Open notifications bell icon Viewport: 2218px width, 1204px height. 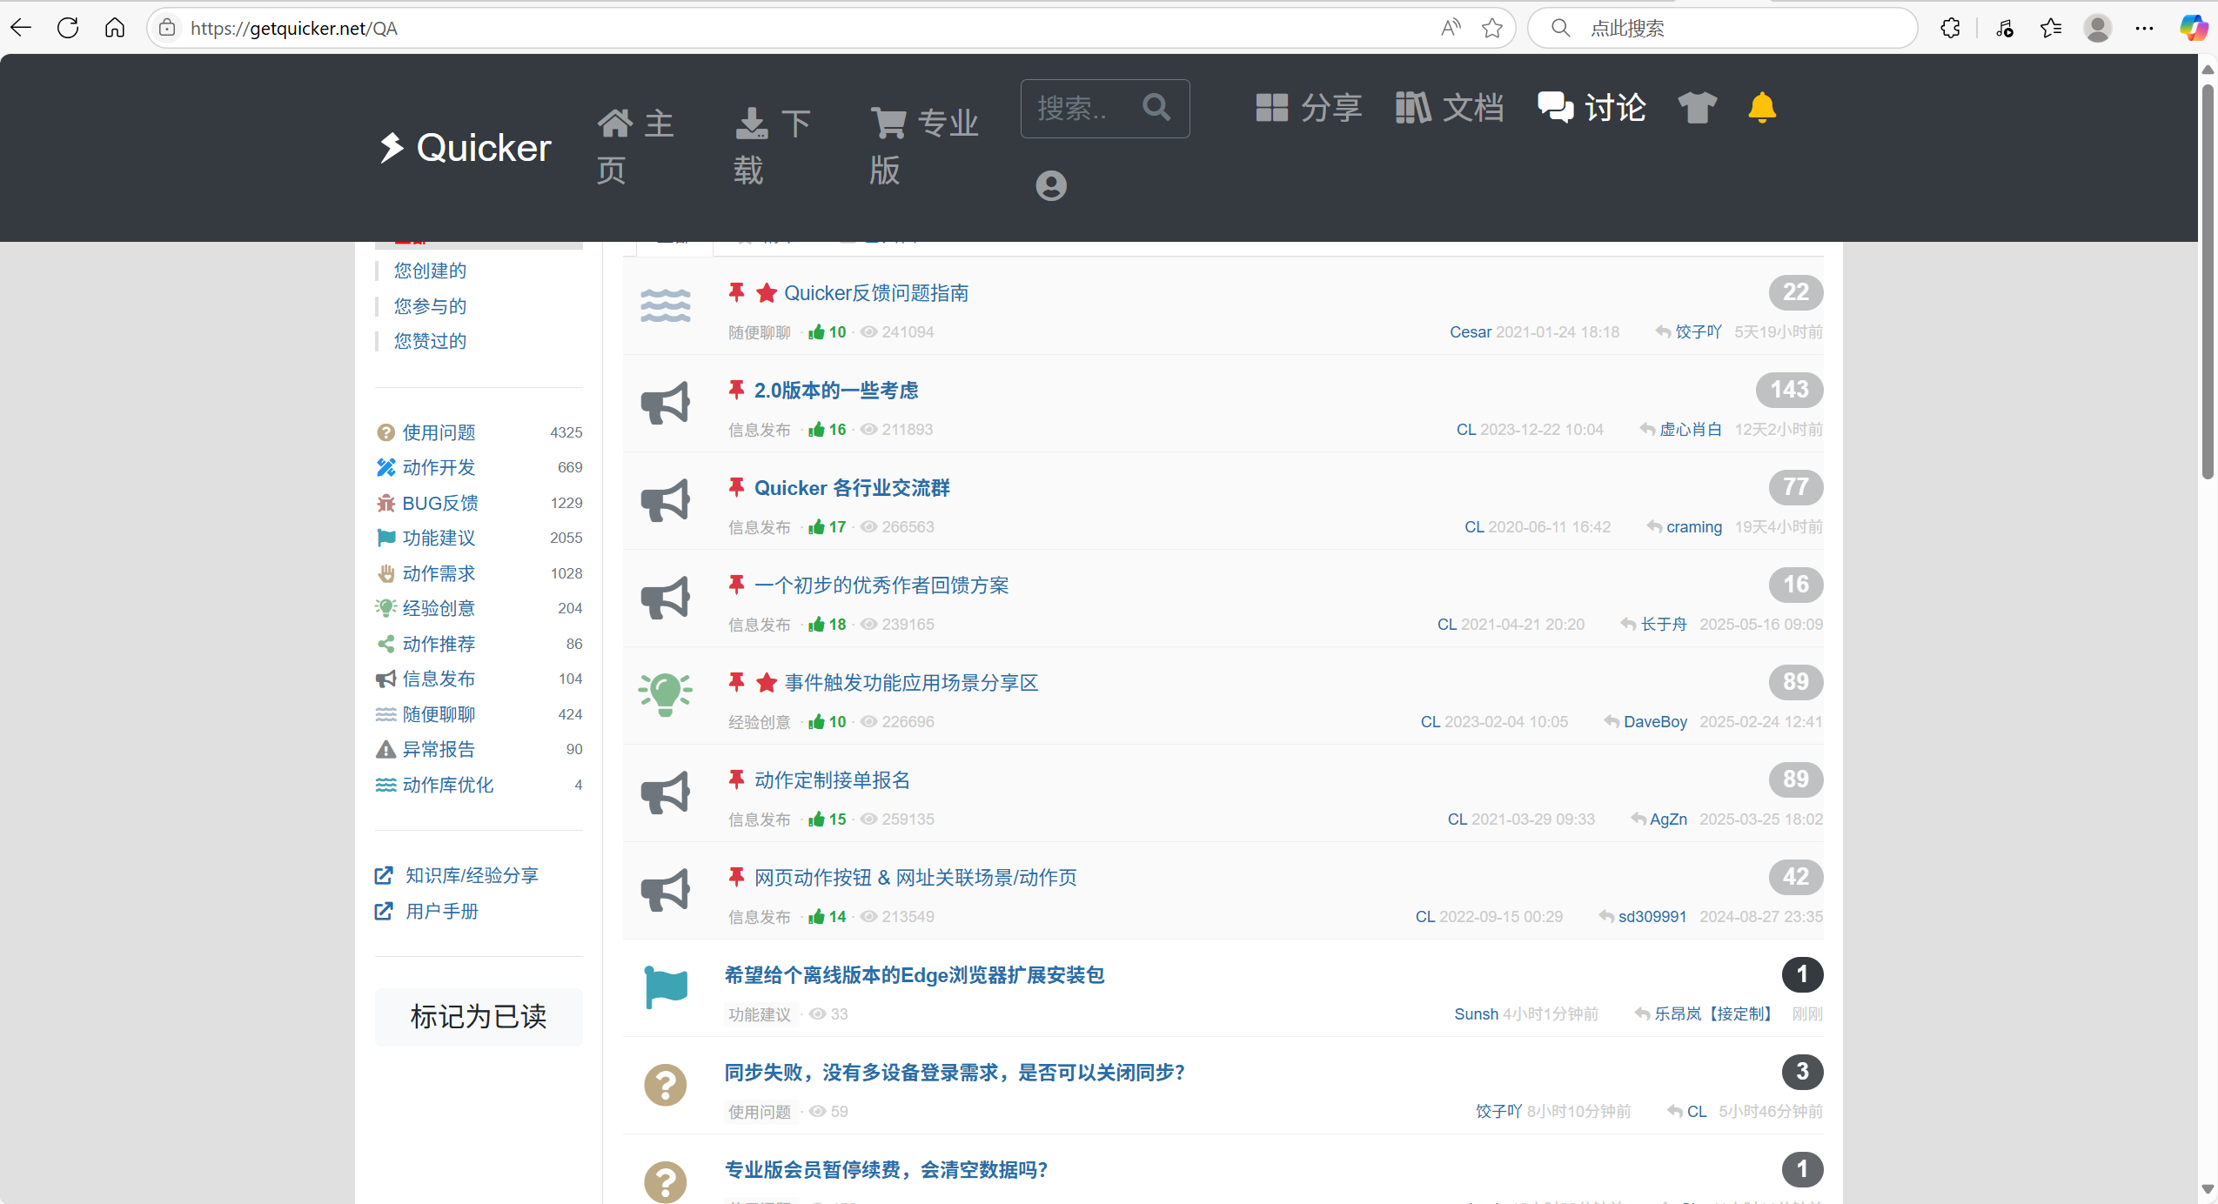pyautogui.click(x=1762, y=108)
